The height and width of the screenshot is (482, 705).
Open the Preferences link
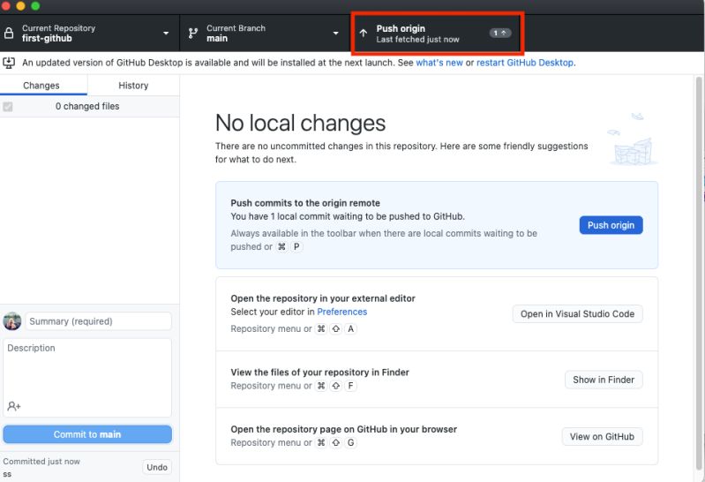[x=341, y=312]
